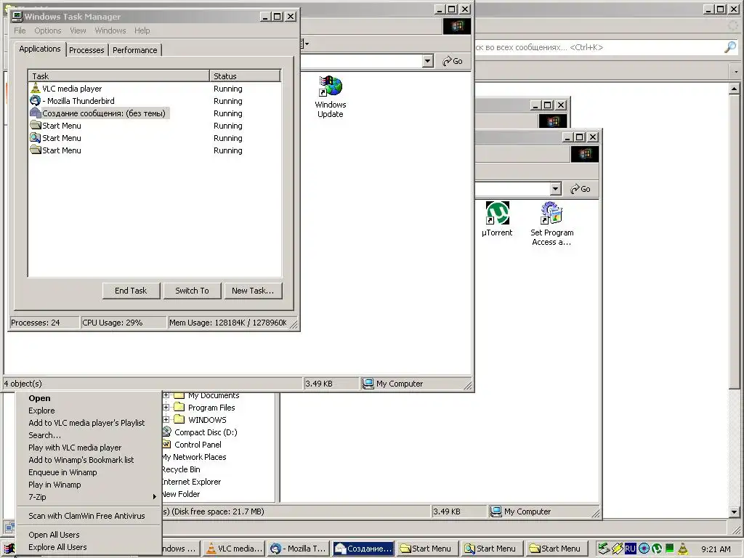744x558 pixels.
Task: Choose Open in context menu
Action: [x=89, y=398]
